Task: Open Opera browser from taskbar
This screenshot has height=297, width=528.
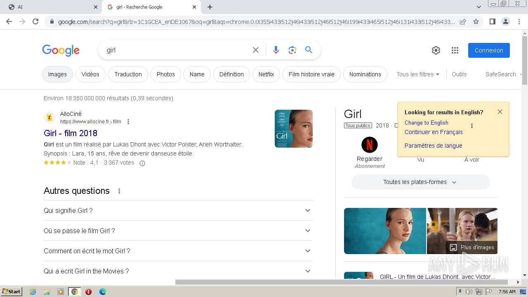Action: [x=88, y=292]
